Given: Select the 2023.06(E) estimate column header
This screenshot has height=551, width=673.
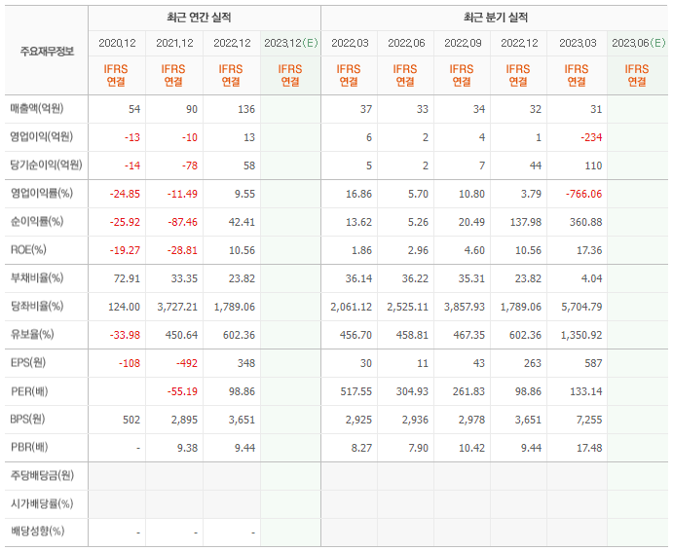Looking at the screenshot, I should [639, 44].
